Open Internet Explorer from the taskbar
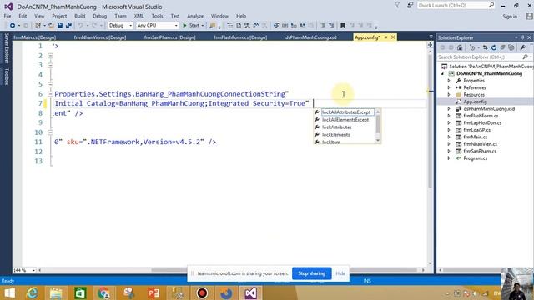This screenshot has height=300, width=534. [x=32, y=293]
